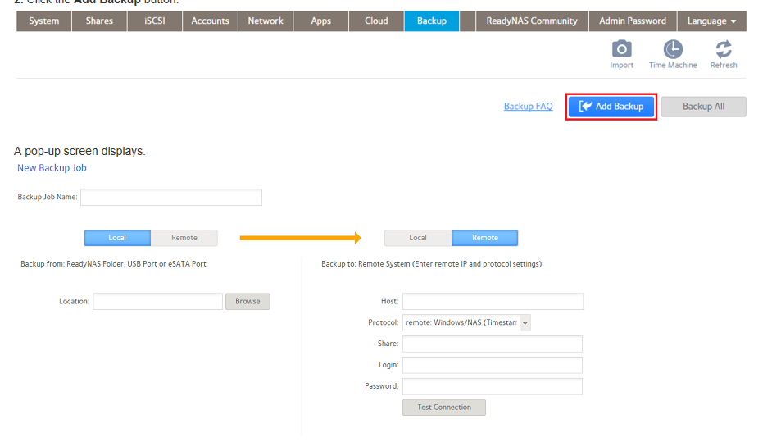Click the Browse button beside Location

click(247, 302)
